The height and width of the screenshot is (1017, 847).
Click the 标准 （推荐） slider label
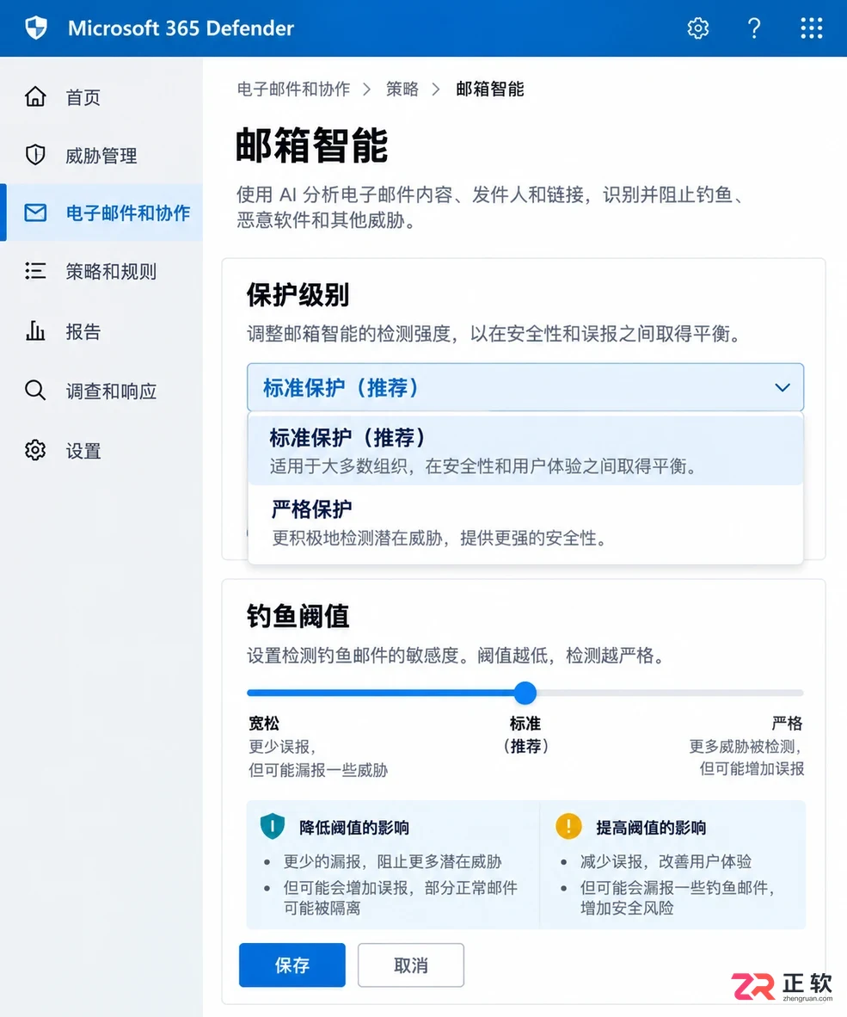point(525,735)
